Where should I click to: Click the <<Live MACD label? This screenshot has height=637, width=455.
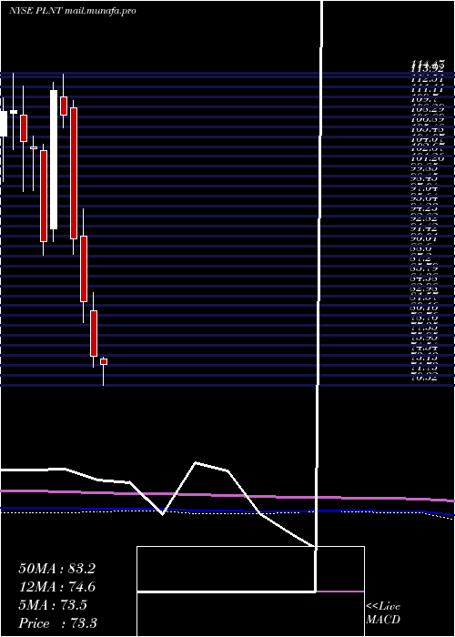(383, 613)
